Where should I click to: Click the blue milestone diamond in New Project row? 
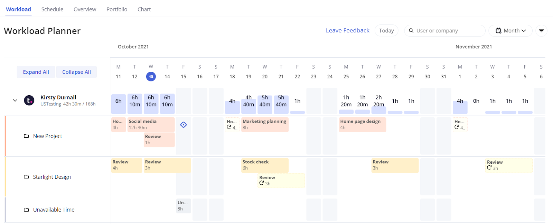(184, 125)
